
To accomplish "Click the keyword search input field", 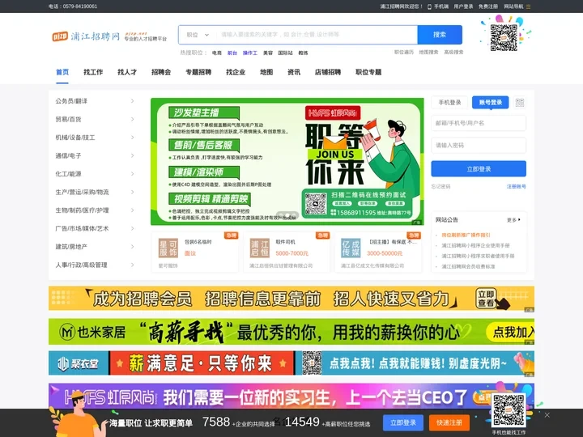I will 317,35.
